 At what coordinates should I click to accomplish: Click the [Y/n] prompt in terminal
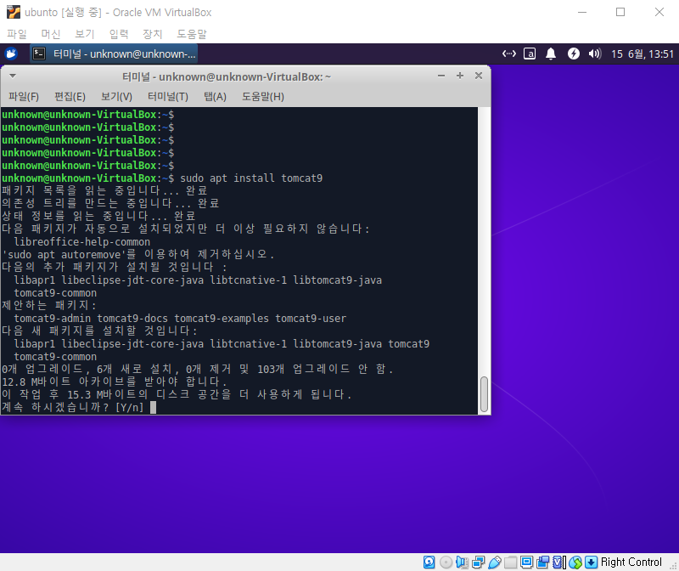pos(130,408)
